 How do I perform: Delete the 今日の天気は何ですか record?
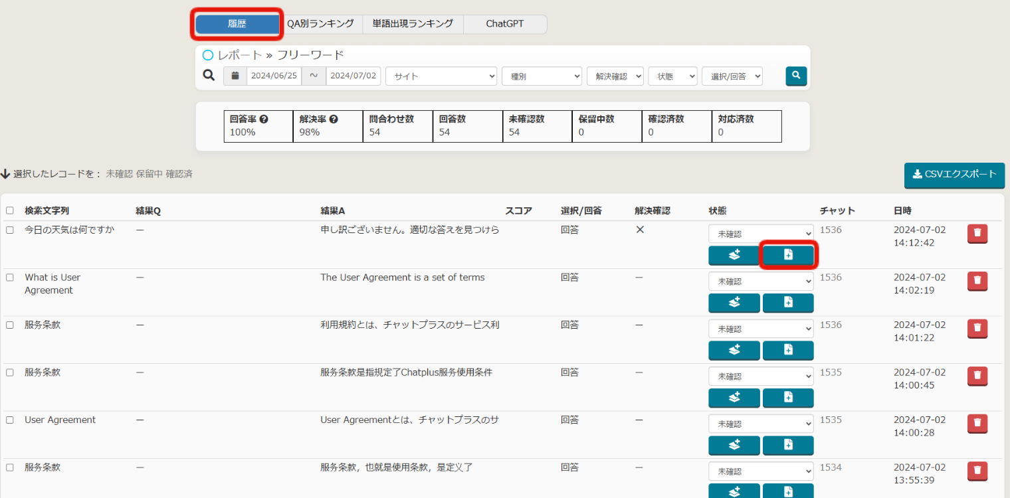click(x=977, y=234)
